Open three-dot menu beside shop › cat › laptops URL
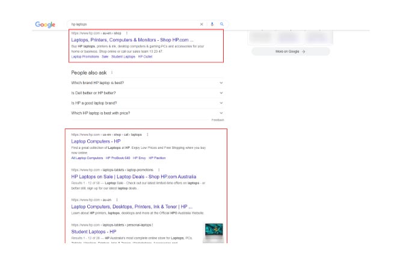 (147, 135)
